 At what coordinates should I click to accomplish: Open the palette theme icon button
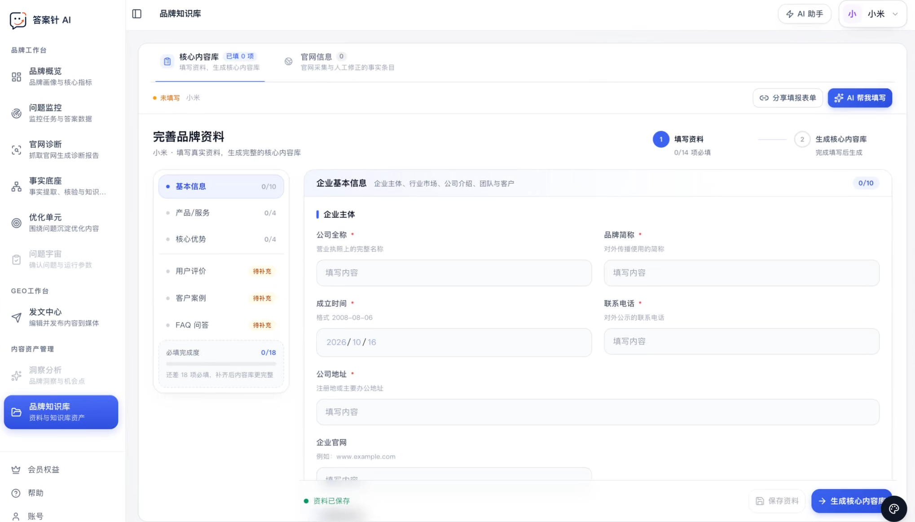[893, 509]
